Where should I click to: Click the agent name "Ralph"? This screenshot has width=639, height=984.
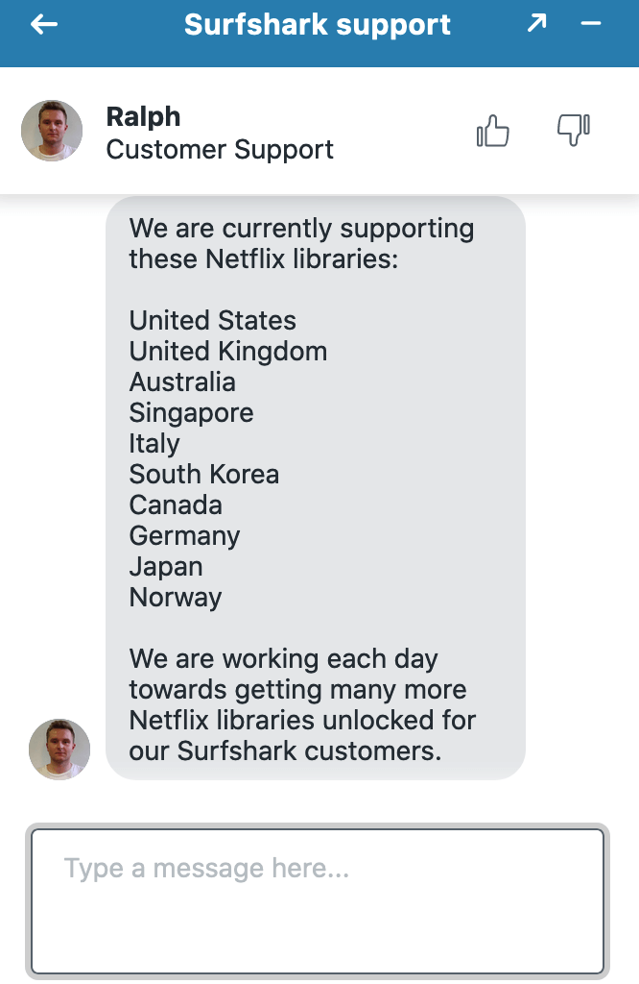(143, 116)
